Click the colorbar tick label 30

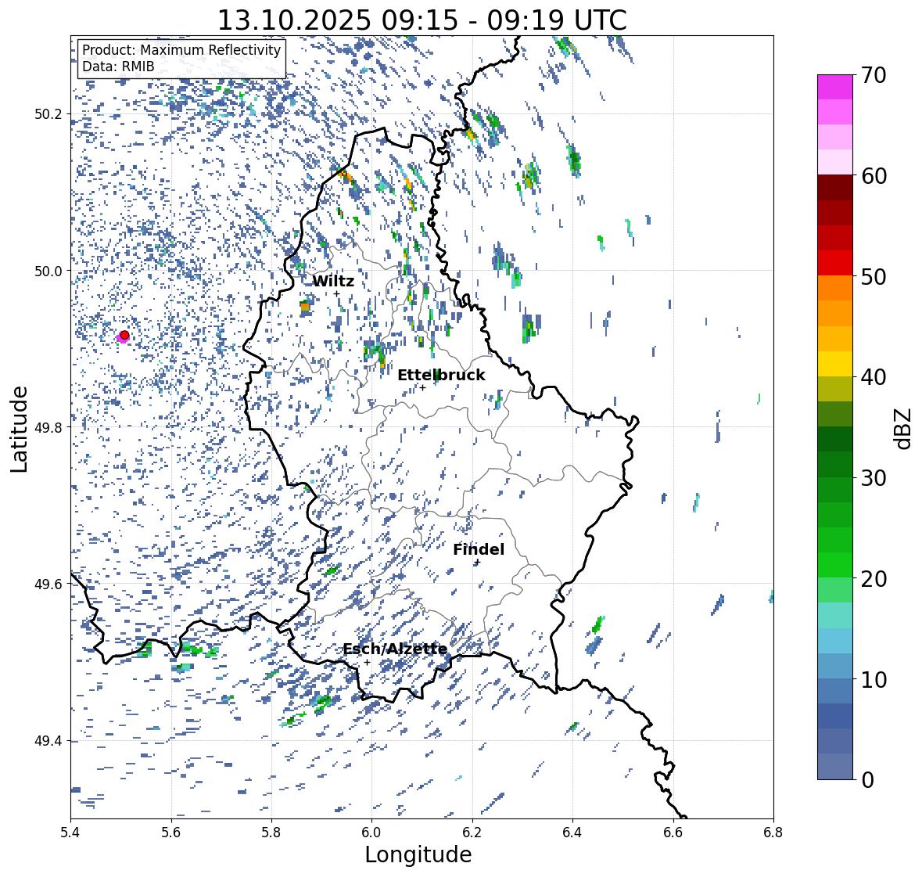(x=874, y=478)
